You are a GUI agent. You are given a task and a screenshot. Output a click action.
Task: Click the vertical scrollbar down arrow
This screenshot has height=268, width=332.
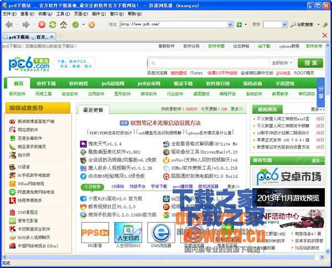click(328, 251)
